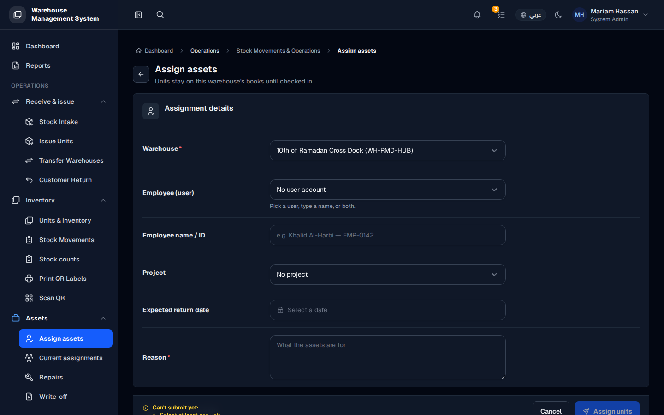
Task: Click the Reason text area
Action: tap(388, 357)
